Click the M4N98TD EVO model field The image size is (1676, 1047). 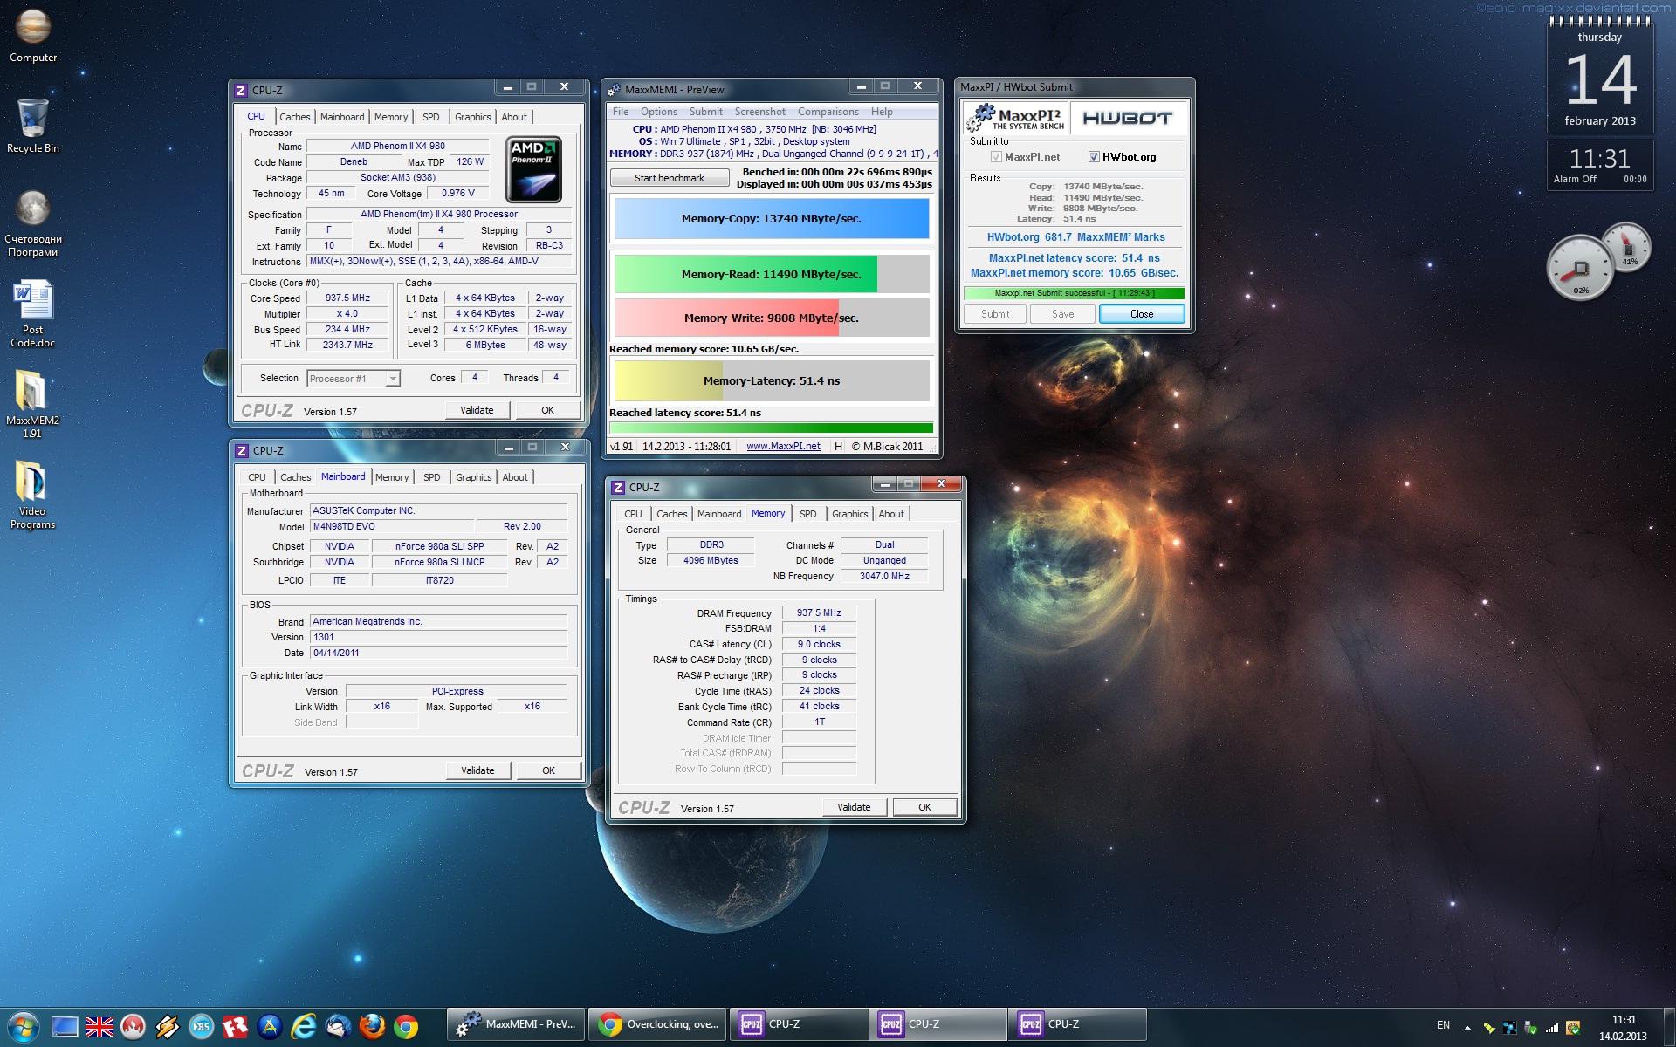(x=392, y=527)
